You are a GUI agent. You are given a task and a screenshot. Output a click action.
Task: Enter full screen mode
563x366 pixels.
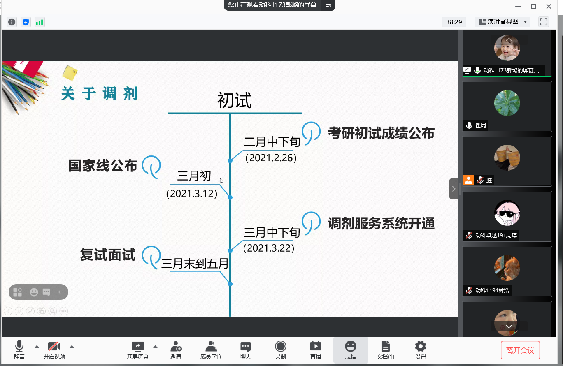(x=544, y=22)
